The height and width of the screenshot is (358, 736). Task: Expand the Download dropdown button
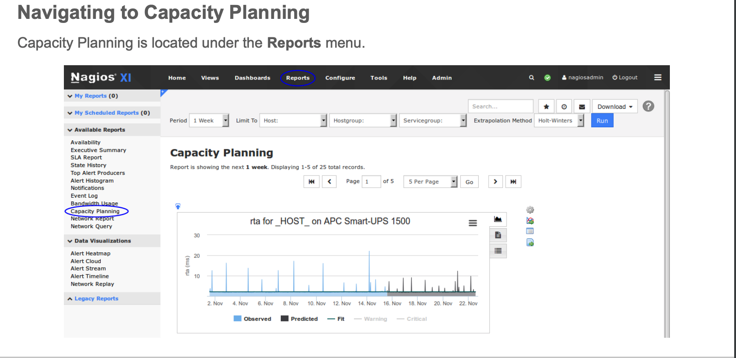pyautogui.click(x=615, y=107)
